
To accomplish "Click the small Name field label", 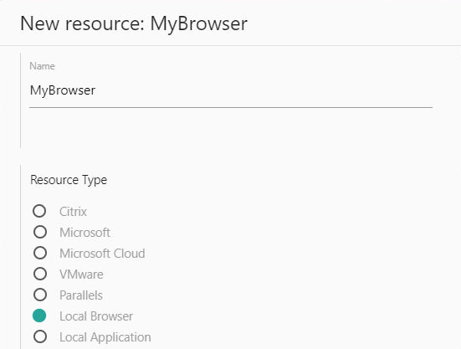I will point(42,66).
